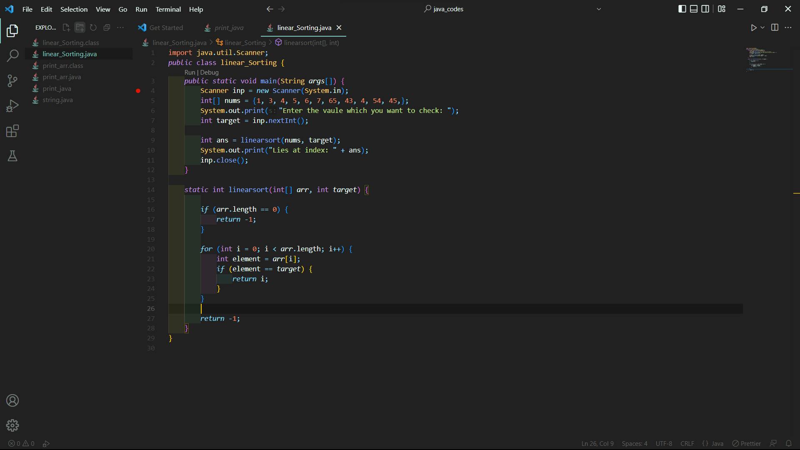The height and width of the screenshot is (450, 800).
Task: Toggle the bottom panel visibility
Action: tap(694, 9)
